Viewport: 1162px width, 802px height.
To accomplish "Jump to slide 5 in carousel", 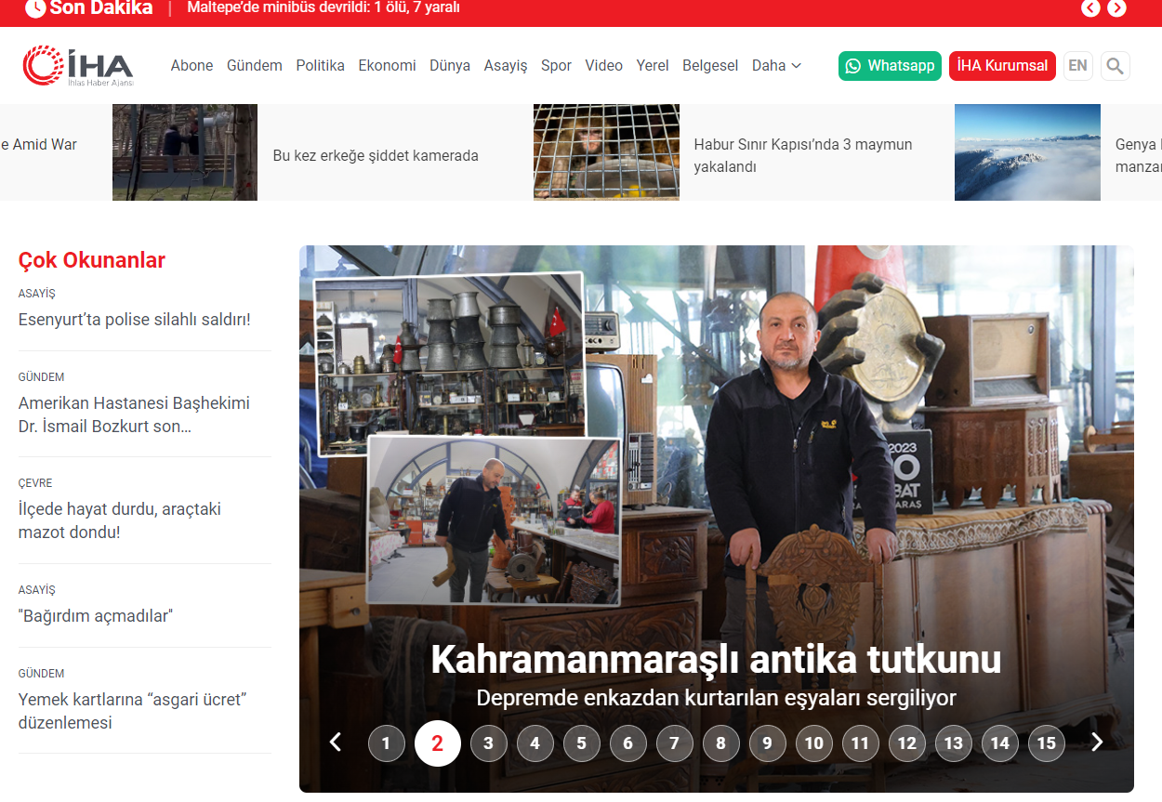I will click(x=581, y=743).
